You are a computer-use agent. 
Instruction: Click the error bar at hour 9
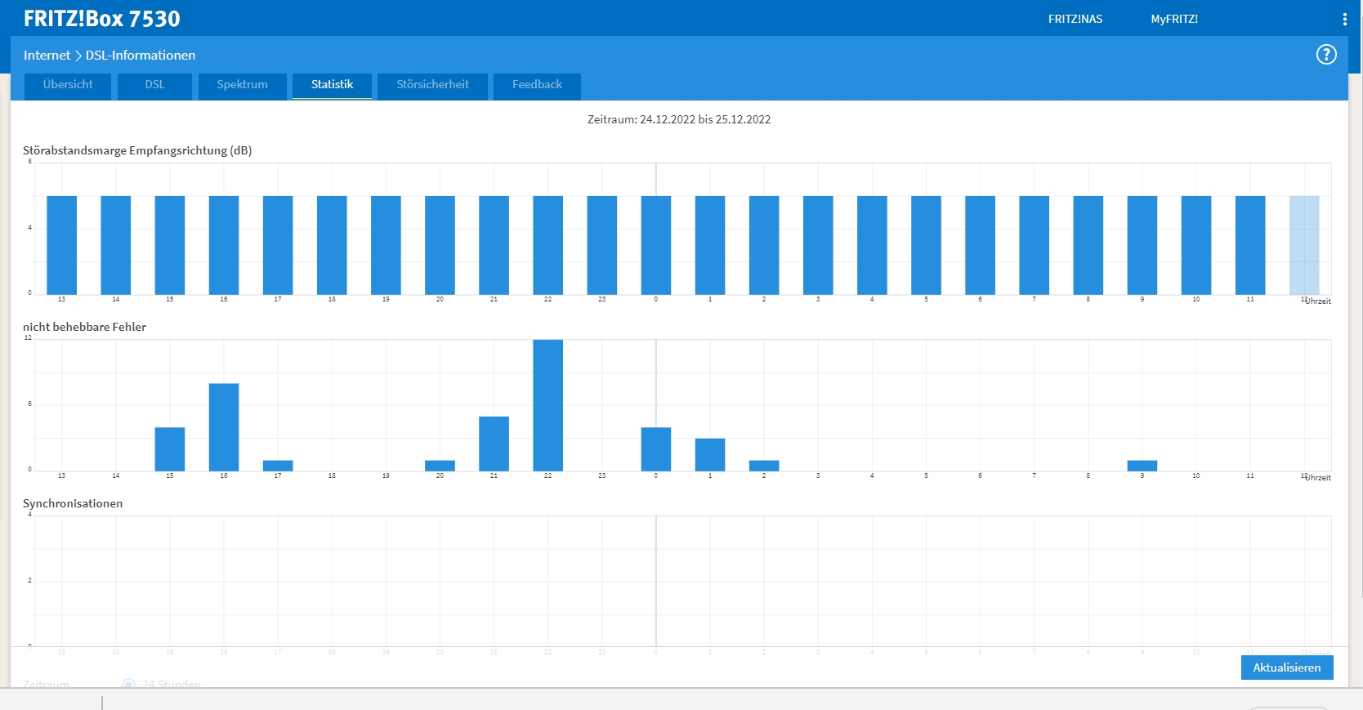coord(1142,466)
